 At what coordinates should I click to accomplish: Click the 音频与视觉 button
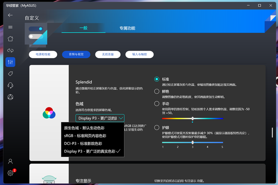[76, 54]
